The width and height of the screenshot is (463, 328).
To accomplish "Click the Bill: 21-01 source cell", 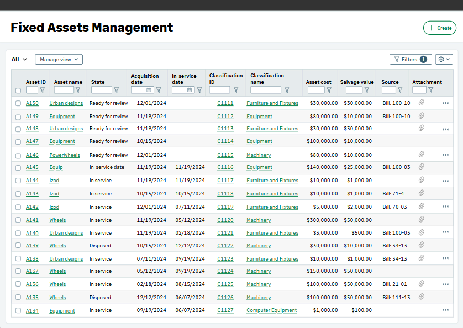I will click(395, 284).
